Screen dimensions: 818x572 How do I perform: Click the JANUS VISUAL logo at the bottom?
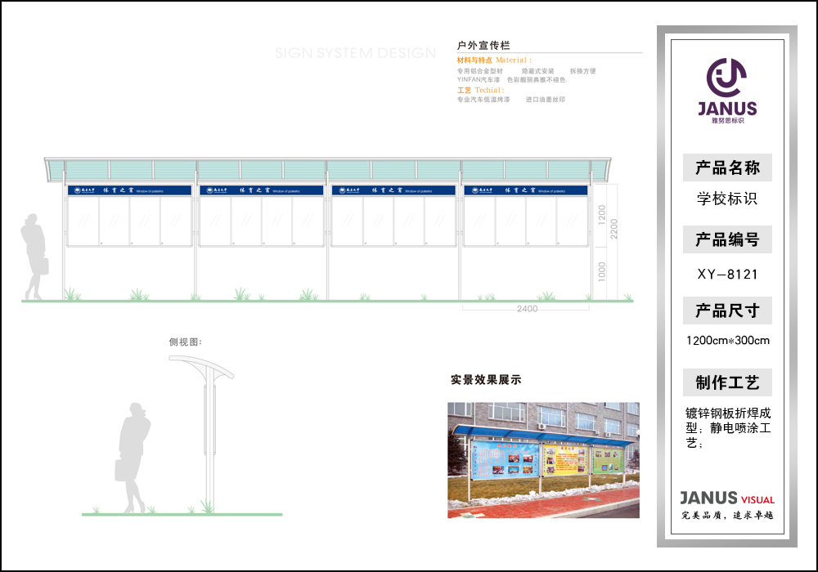726,498
